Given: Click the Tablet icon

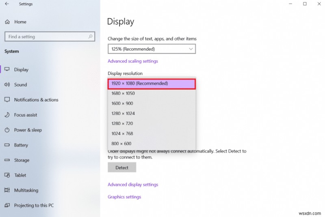Looking at the screenshot, I should pyautogui.click(x=7, y=175).
